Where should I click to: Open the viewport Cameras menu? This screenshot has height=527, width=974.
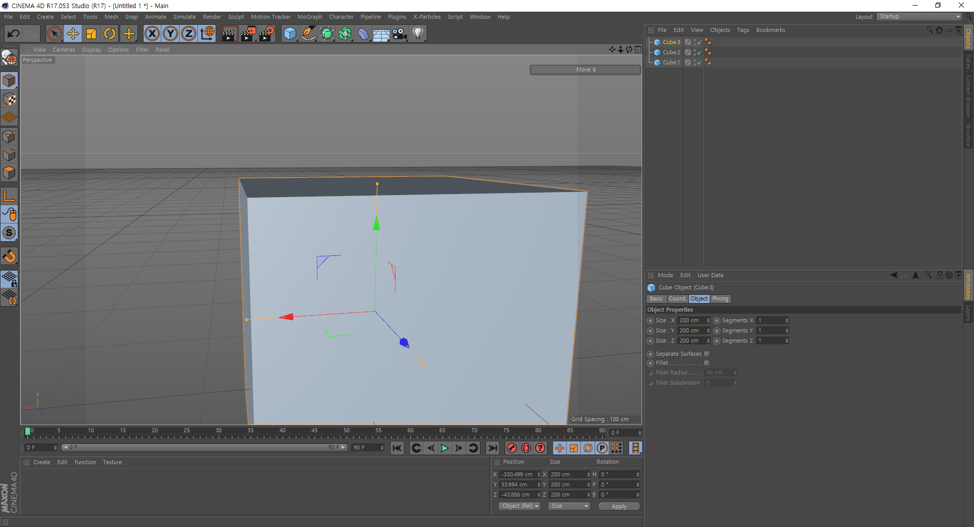pos(63,50)
